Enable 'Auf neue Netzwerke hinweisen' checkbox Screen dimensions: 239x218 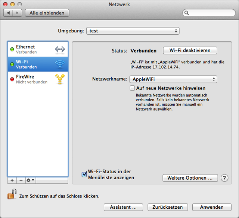tap(132, 88)
